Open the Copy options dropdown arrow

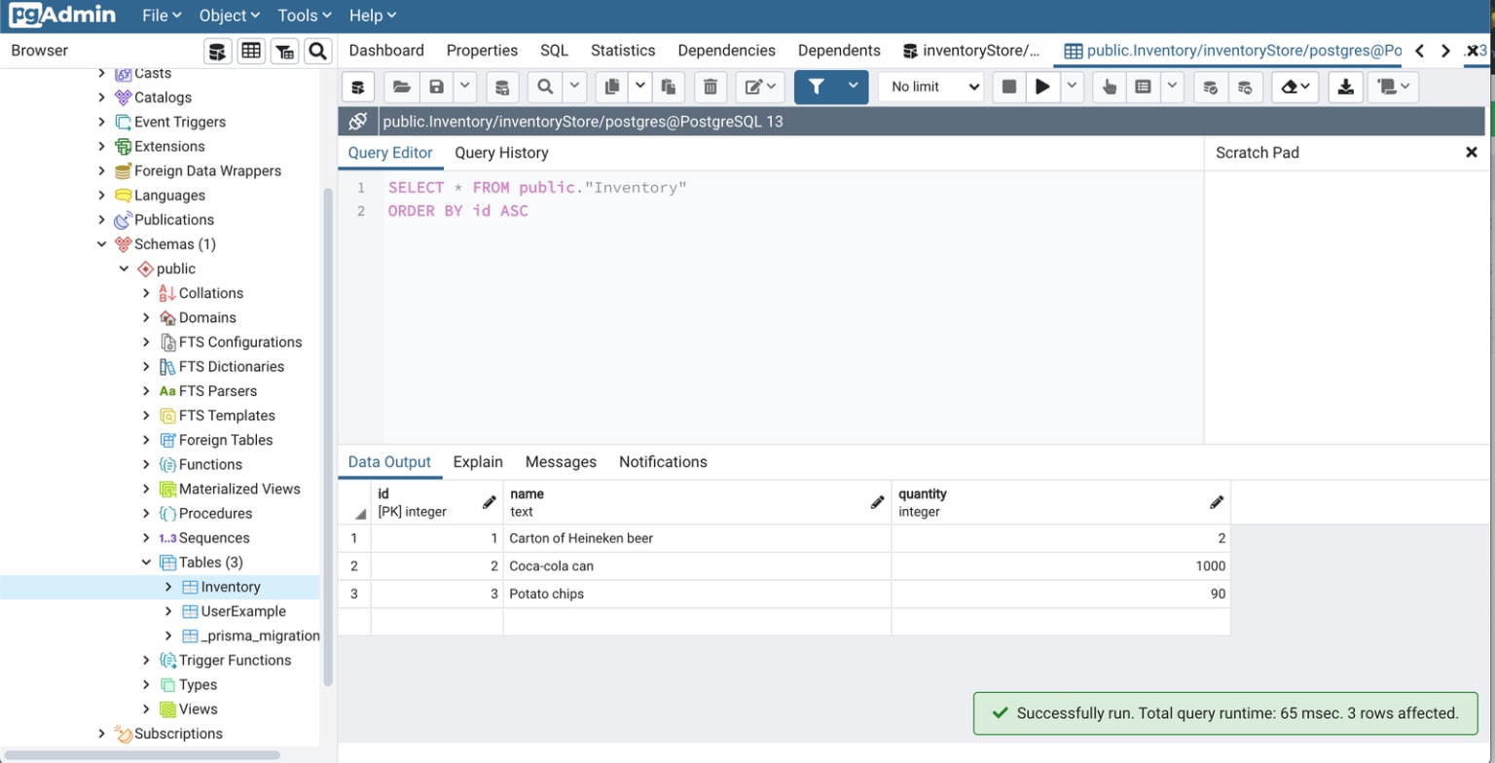pyautogui.click(x=640, y=87)
